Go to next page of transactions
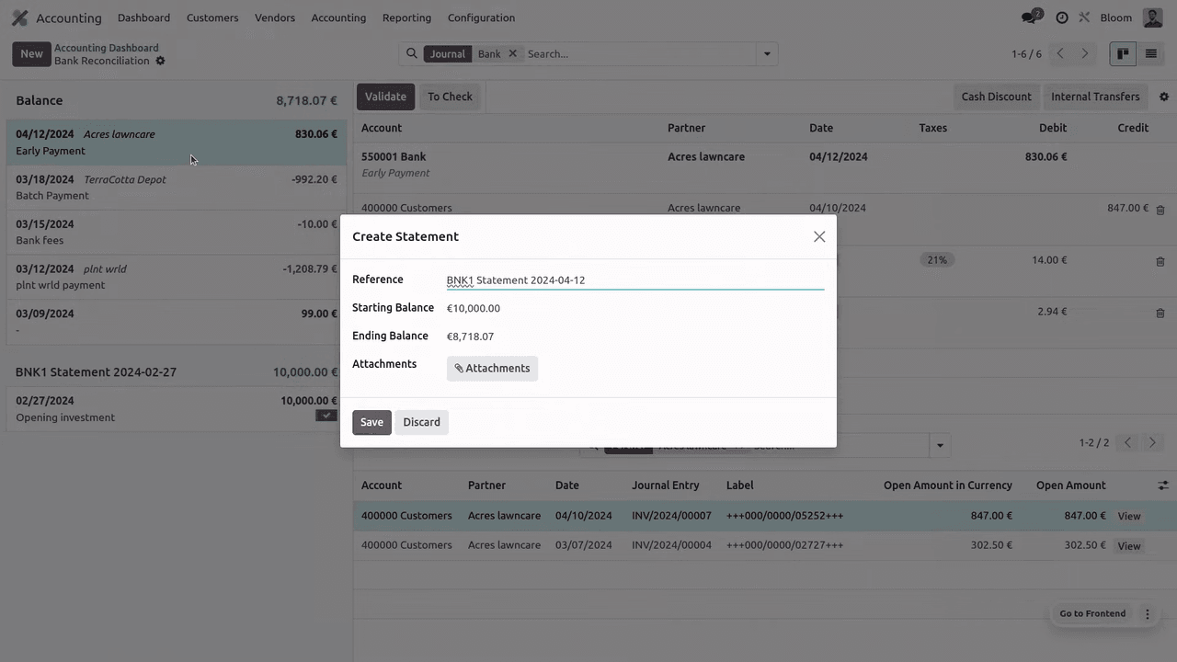This screenshot has height=662, width=1177. [x=1085, y=54]
